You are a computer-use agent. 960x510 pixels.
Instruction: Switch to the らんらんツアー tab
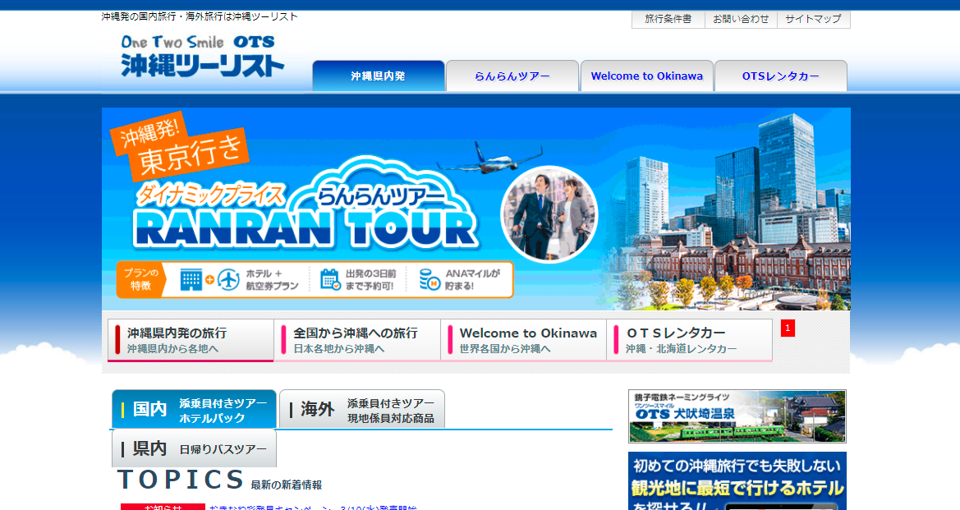click(512, 76)
